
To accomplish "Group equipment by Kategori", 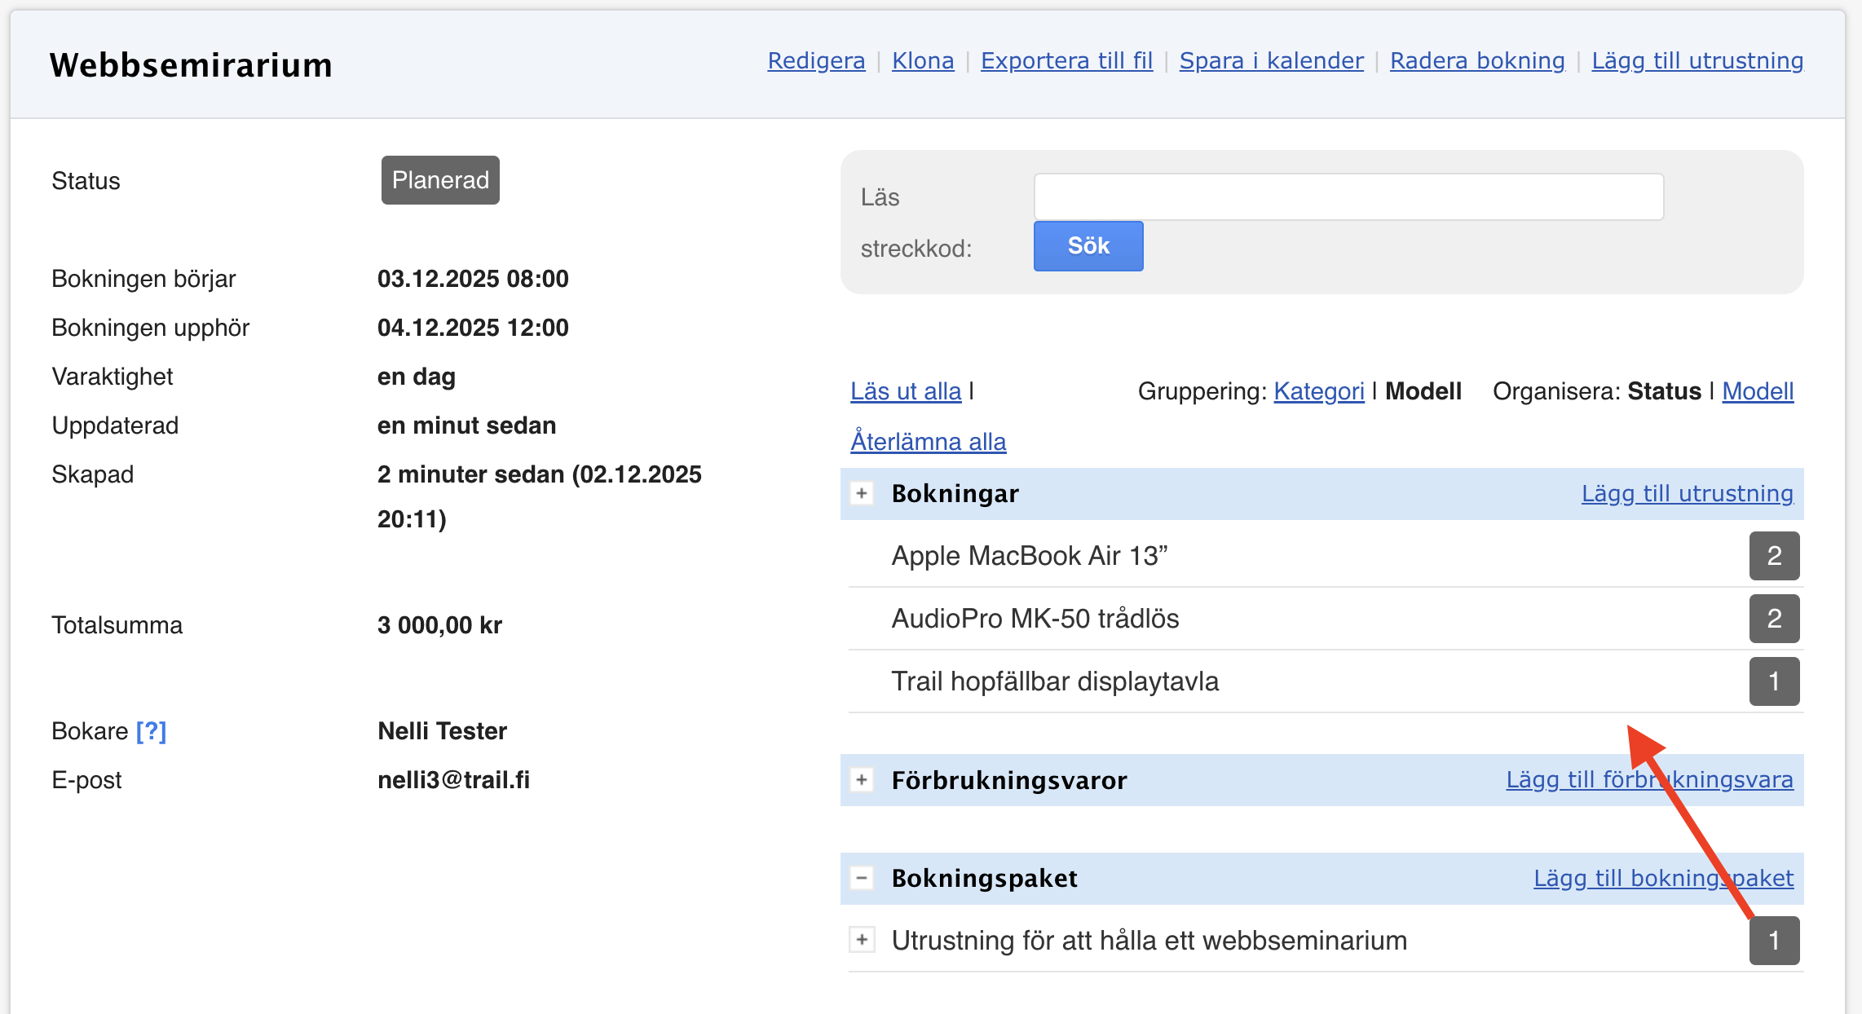I will (x=1318, y=391).
